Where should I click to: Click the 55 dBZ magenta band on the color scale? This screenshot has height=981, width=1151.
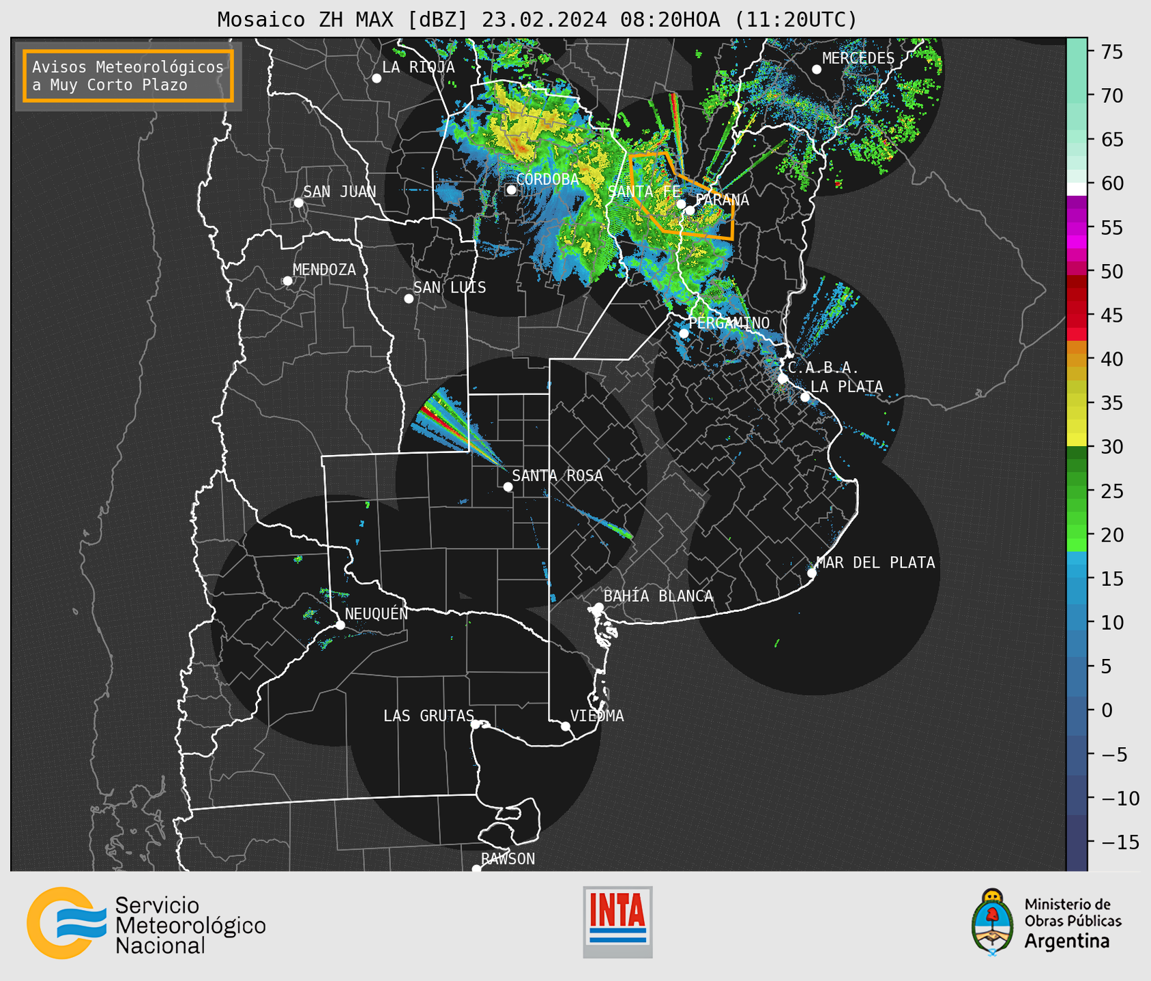pos(1077,227)
